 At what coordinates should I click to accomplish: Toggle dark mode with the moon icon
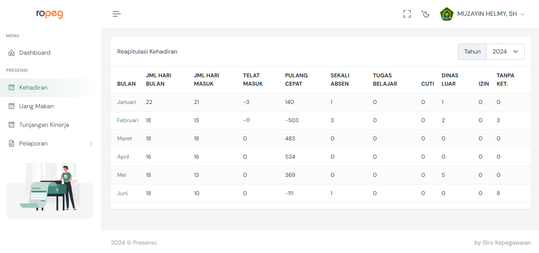pyautogui.click(x=426, y=14)
